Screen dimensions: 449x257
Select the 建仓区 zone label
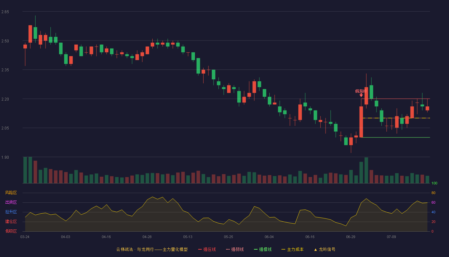pyautogui.click(x=11, y=222)
